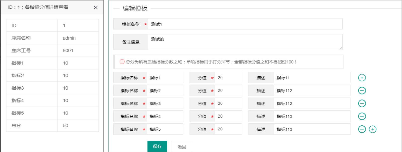Remove the 指标2 row with minus icon

(362, 91)
